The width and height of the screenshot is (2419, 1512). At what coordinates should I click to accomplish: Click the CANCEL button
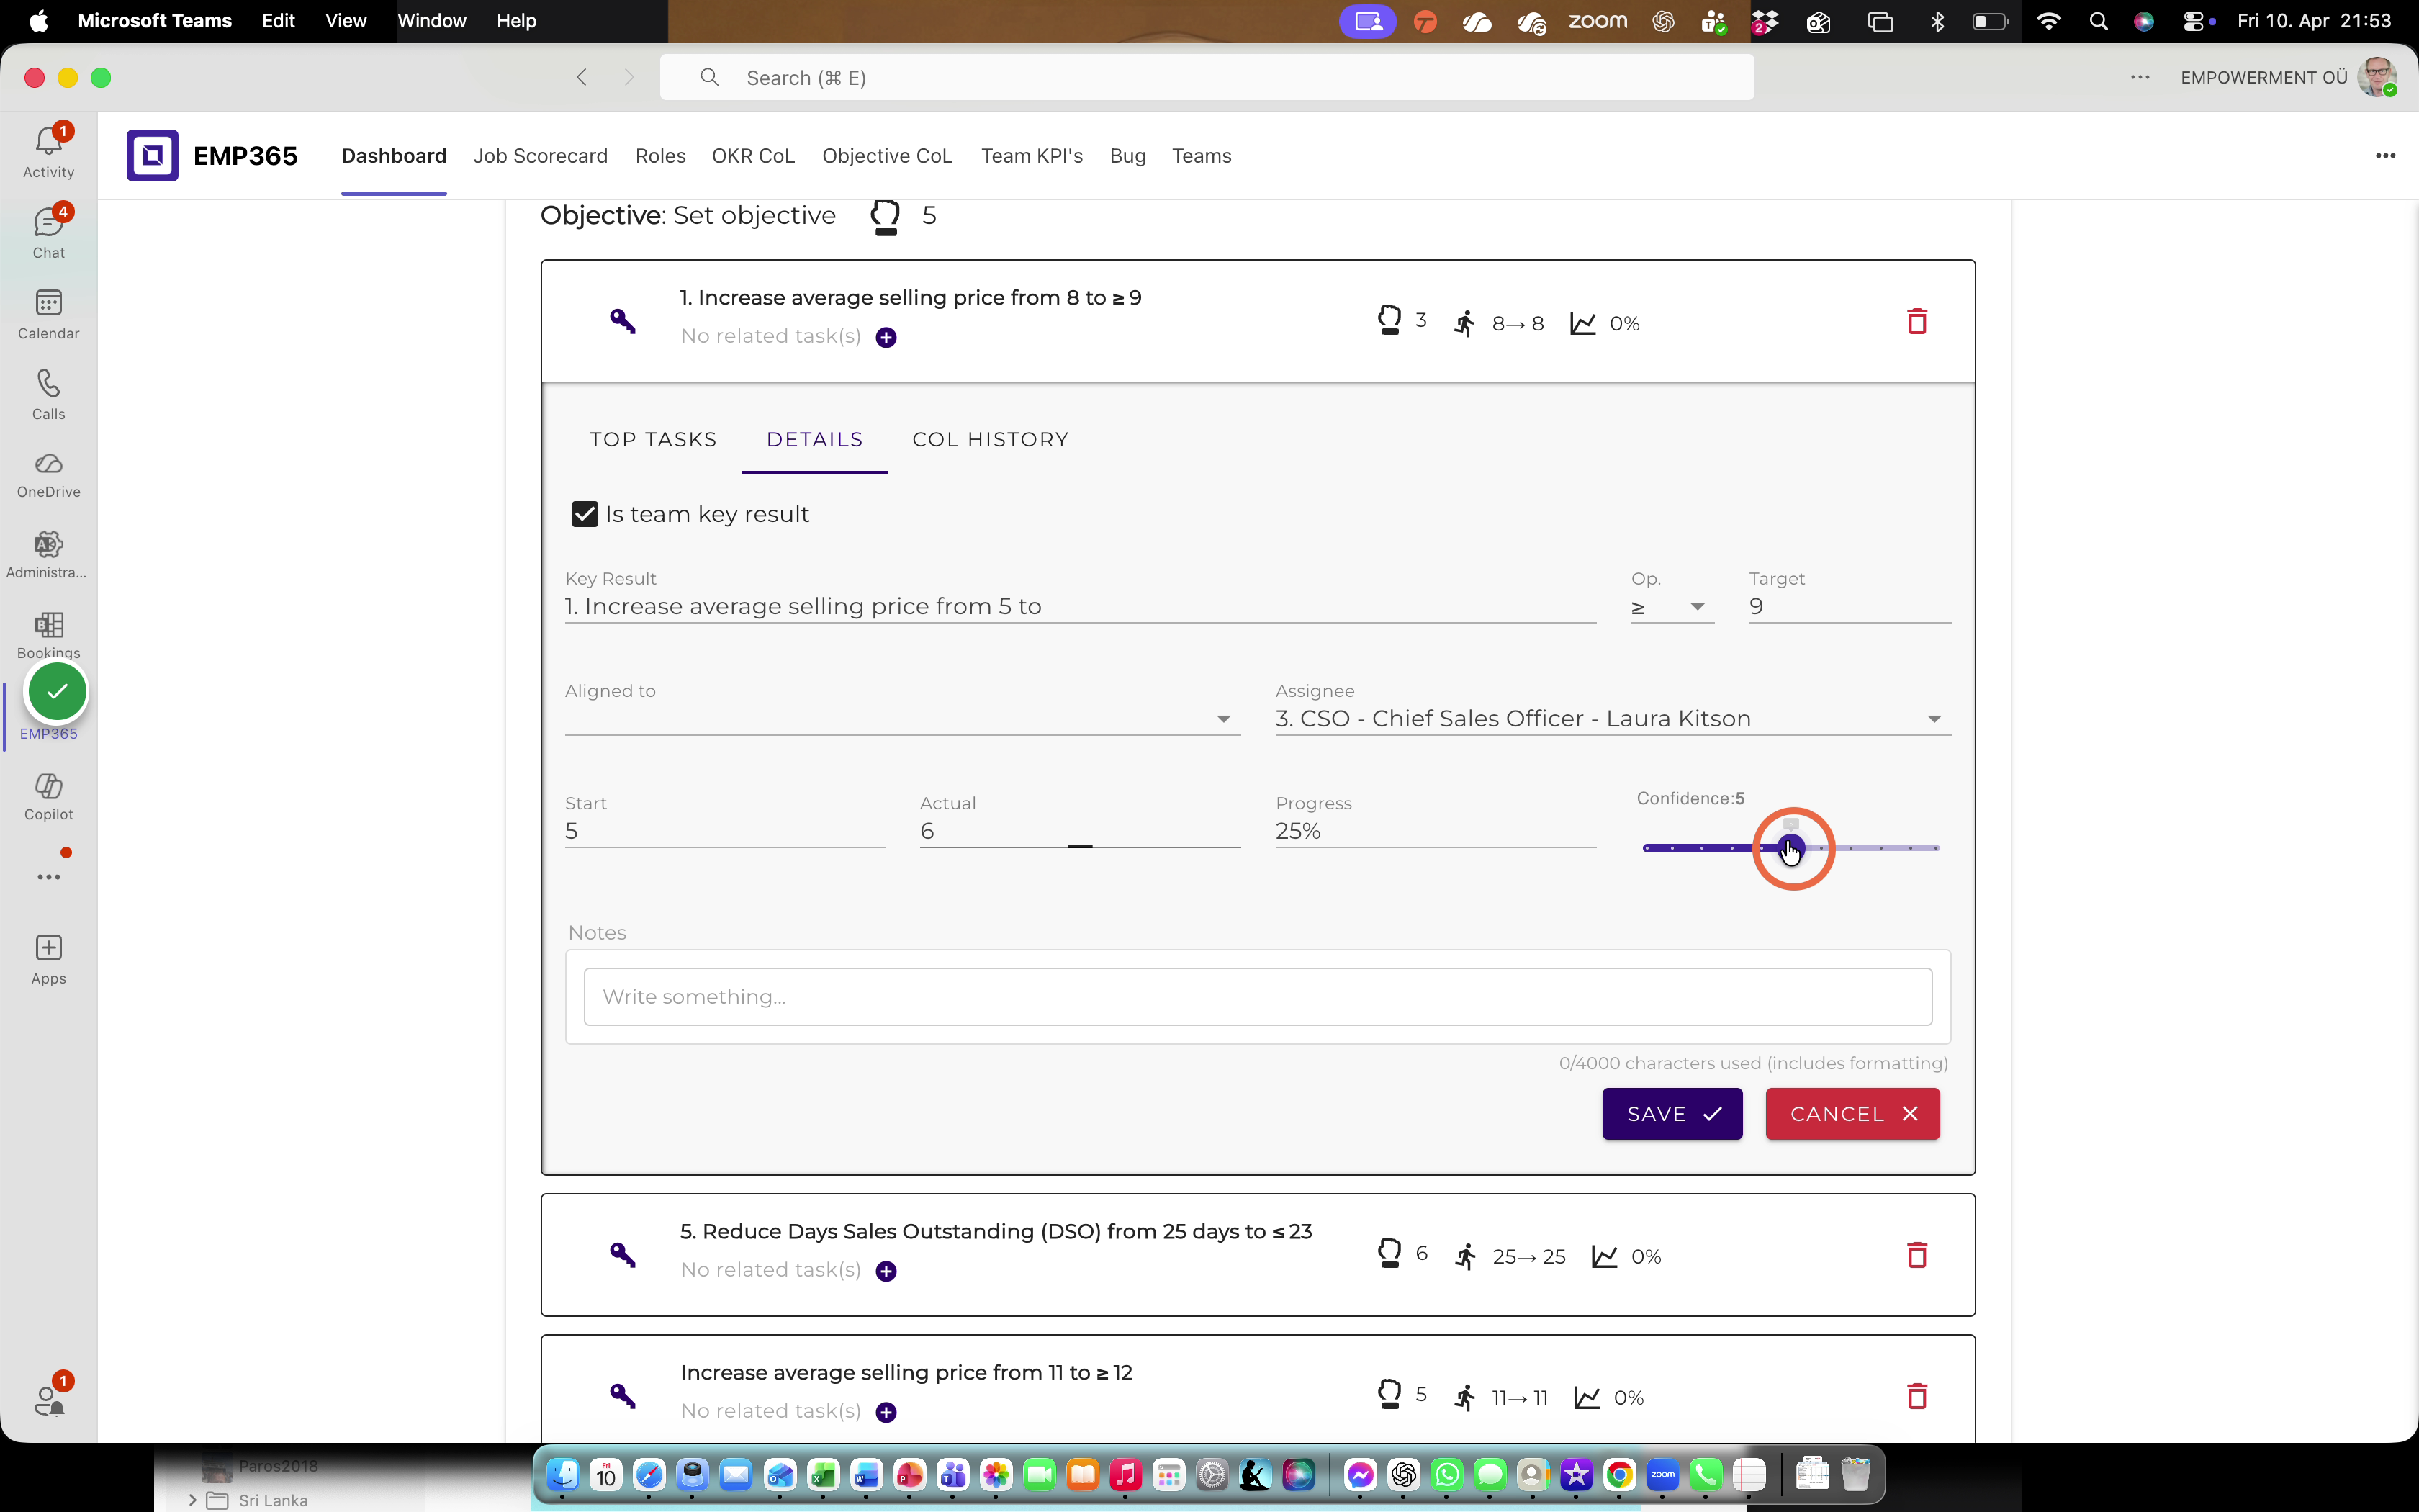(1852, 1114)
